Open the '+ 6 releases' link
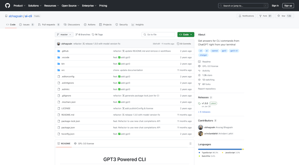 [204, 112]
